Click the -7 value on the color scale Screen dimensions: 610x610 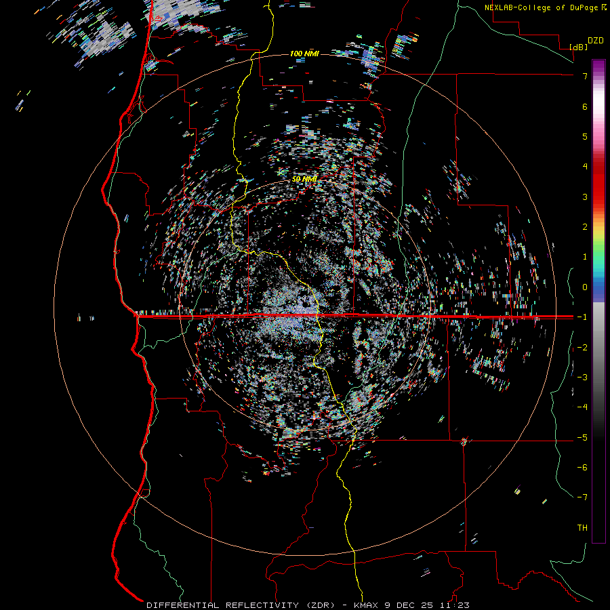582,497
